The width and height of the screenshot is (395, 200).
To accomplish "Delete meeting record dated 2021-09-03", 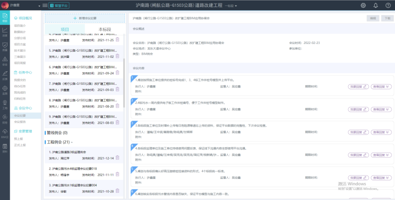I will (117, 90).
